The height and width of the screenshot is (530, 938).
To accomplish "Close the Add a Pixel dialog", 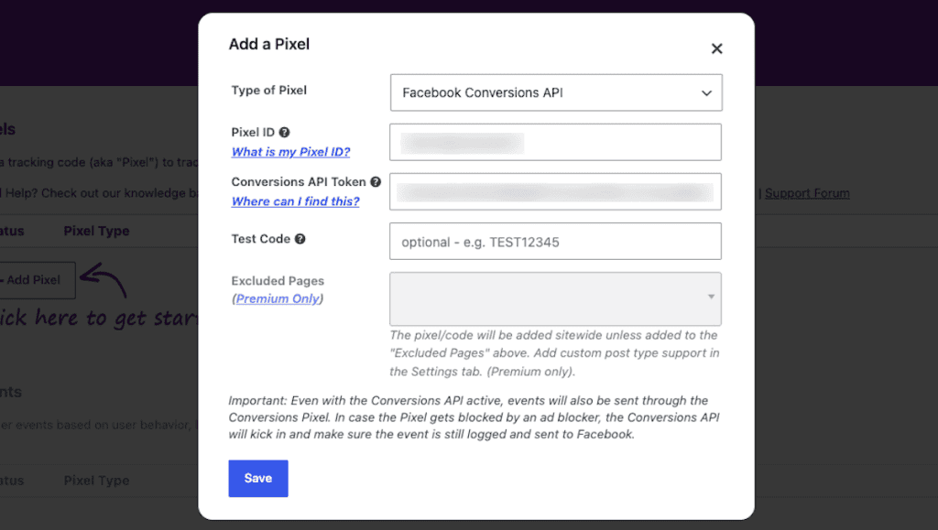I will pyautogui.click(x=716, y=49).
